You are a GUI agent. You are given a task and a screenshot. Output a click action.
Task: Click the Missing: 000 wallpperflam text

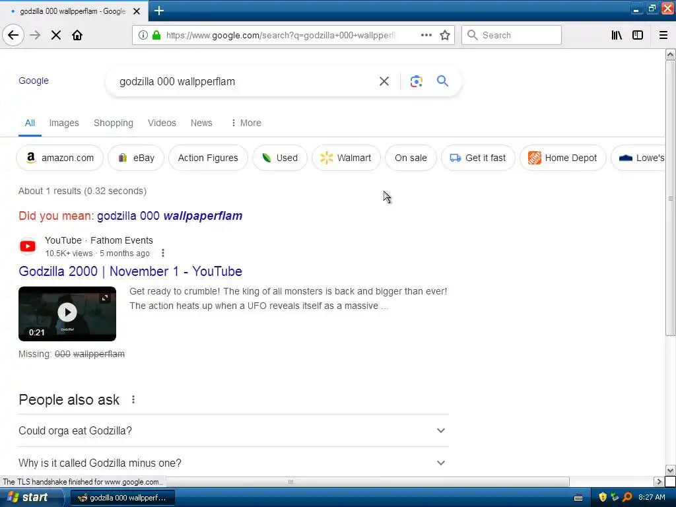tap(71, 354)
